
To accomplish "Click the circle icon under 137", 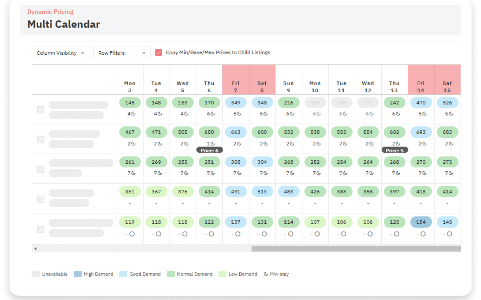I will click(x=238, y=234).
